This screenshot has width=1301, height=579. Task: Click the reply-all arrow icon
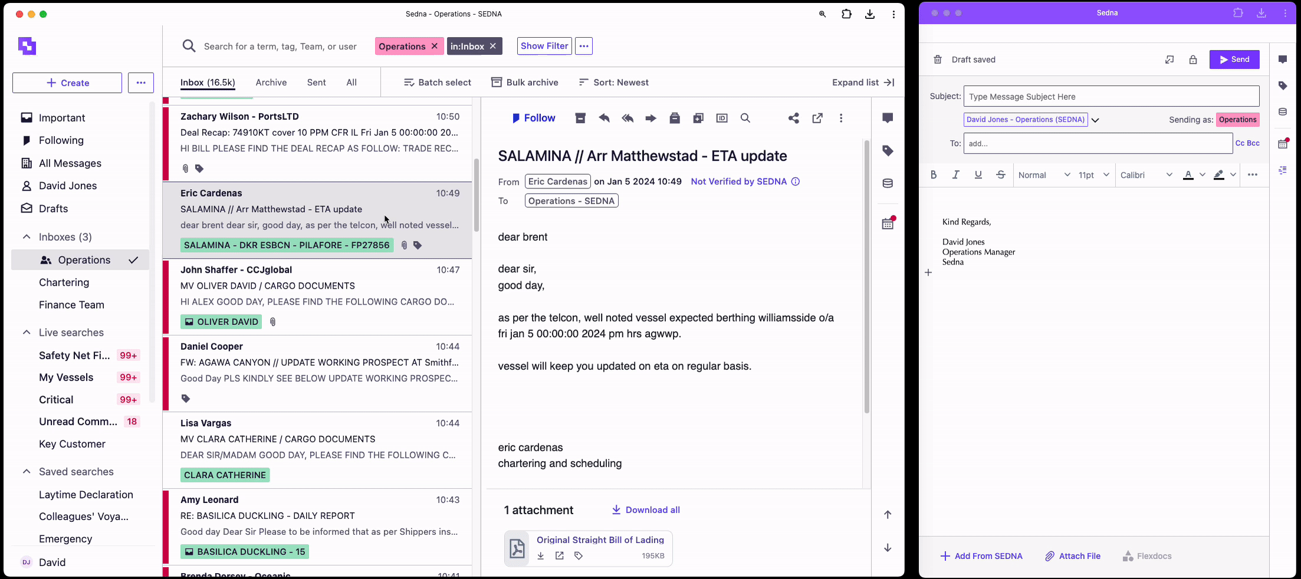[x=627, y=118]
